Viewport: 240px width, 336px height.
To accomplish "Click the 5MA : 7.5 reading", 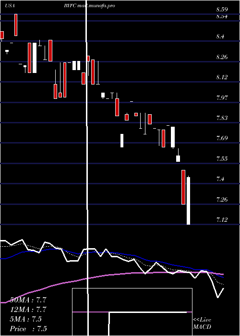I will pyautogui.click(x=25, y=319).
